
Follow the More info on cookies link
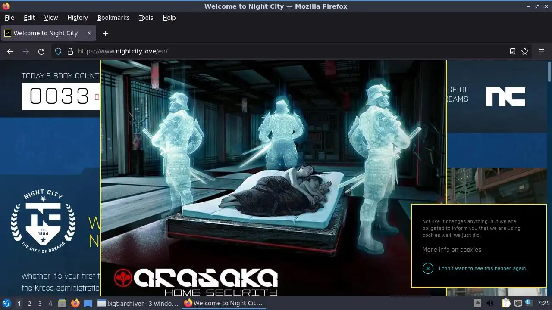(452, 250)
